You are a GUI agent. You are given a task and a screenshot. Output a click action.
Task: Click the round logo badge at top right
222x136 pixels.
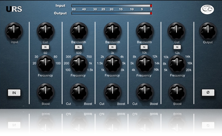click(208, 9)
